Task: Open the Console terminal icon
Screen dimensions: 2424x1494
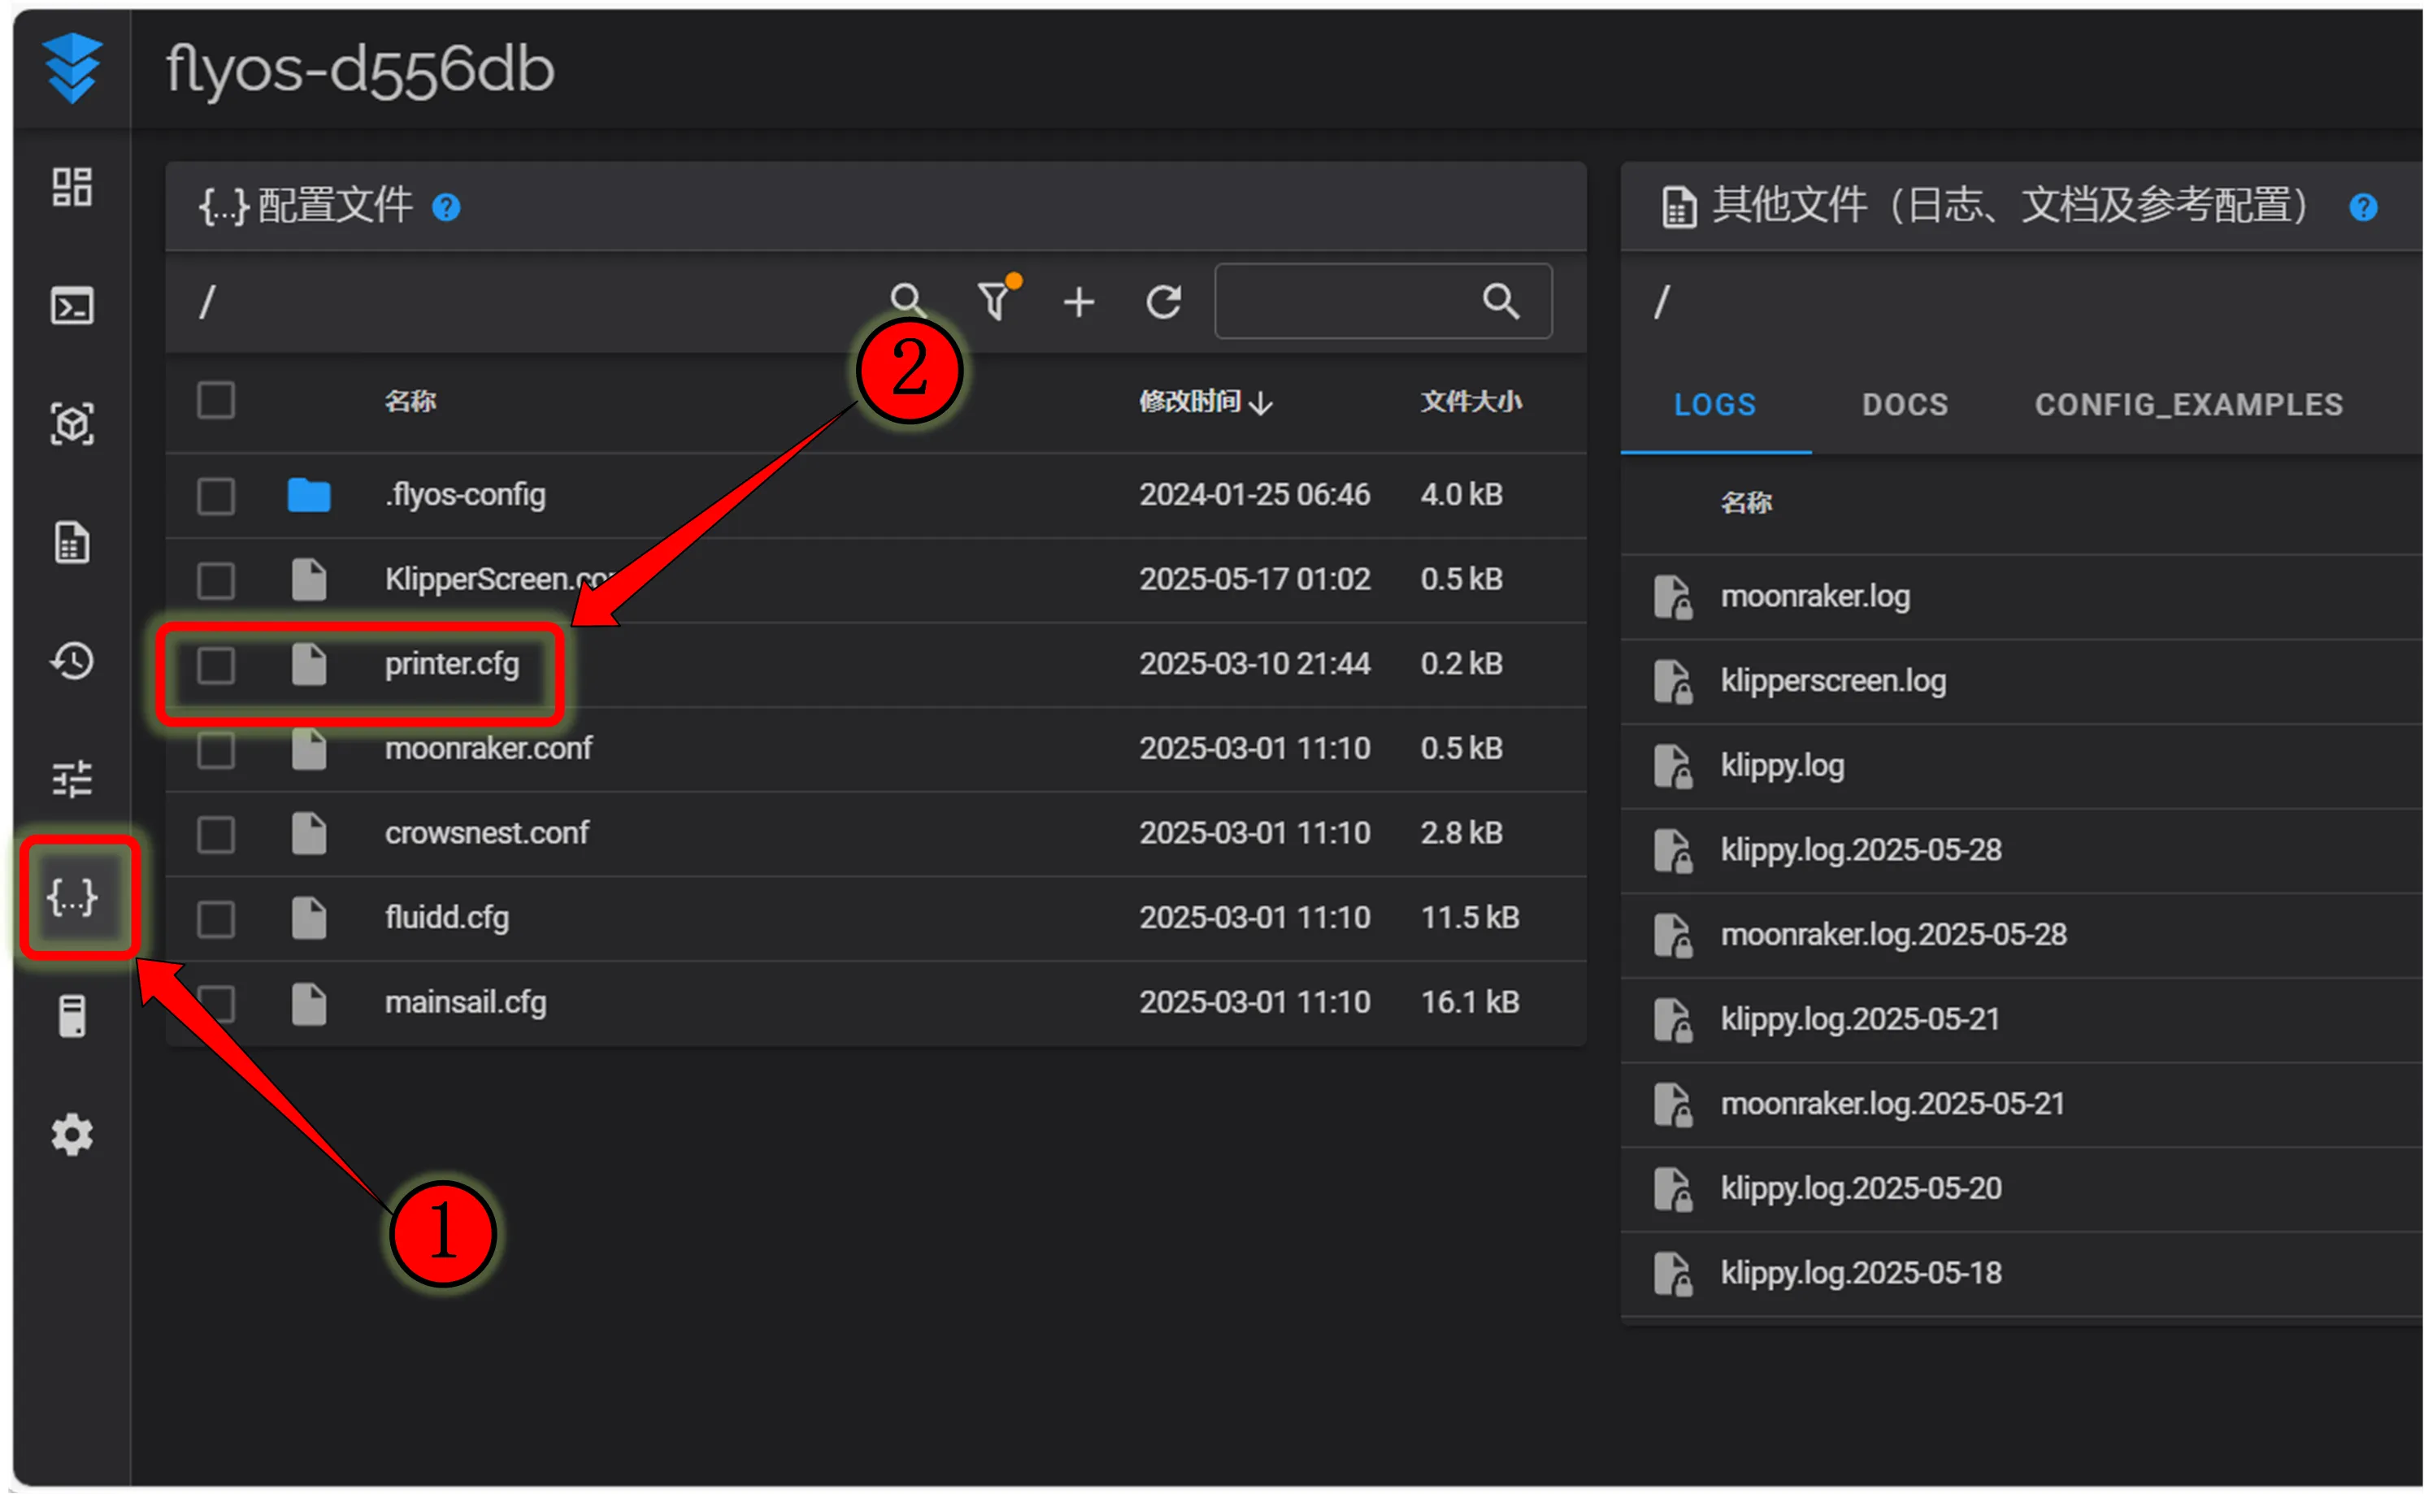Action: pyautogui.click(x=72, y=306)
